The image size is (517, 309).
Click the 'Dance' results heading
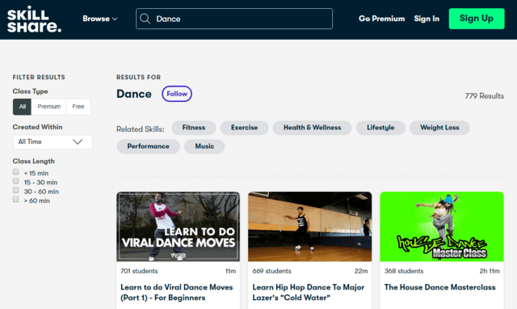[134, 94]
